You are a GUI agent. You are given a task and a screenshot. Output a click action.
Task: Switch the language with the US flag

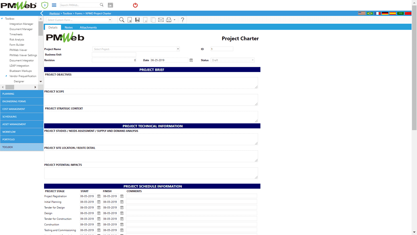coord(362,13)
